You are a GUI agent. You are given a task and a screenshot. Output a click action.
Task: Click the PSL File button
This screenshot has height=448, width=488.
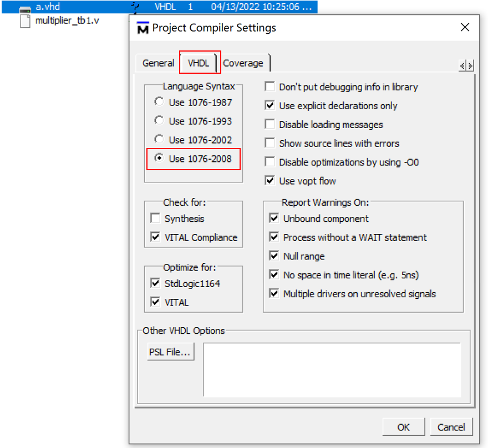point(170,351)
